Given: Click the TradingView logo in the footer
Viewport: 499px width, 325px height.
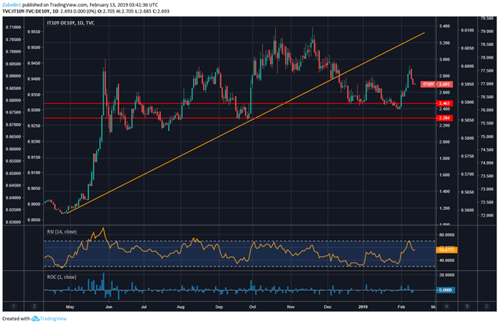Looking at the screenshot, I should [48, 318].
